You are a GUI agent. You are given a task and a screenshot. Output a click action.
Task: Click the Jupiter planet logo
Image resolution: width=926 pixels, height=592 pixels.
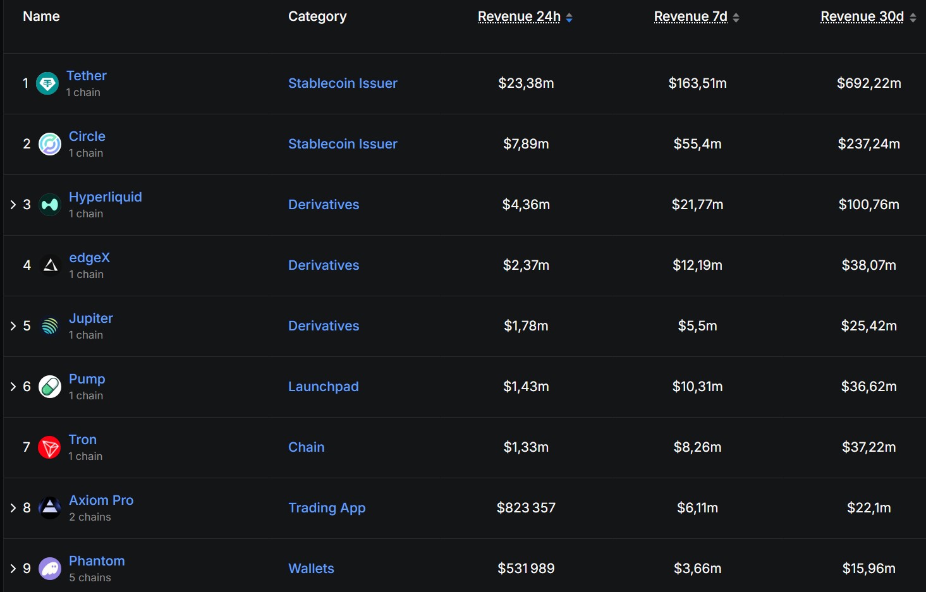pyautogui.click(x=49, y=325)
